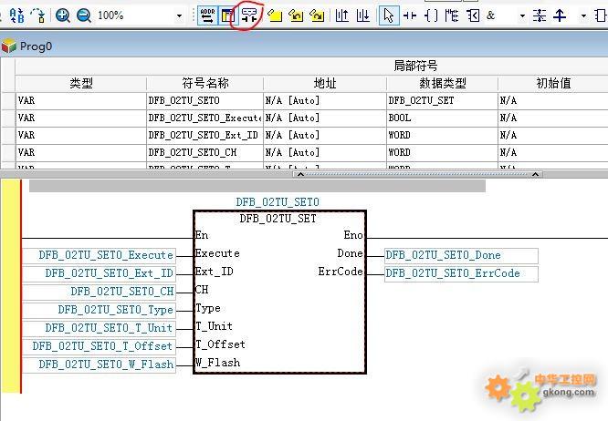Click the first vertical bars toolbar icon
This screenshot has width=608, height=421.
[x=341, y=15]
